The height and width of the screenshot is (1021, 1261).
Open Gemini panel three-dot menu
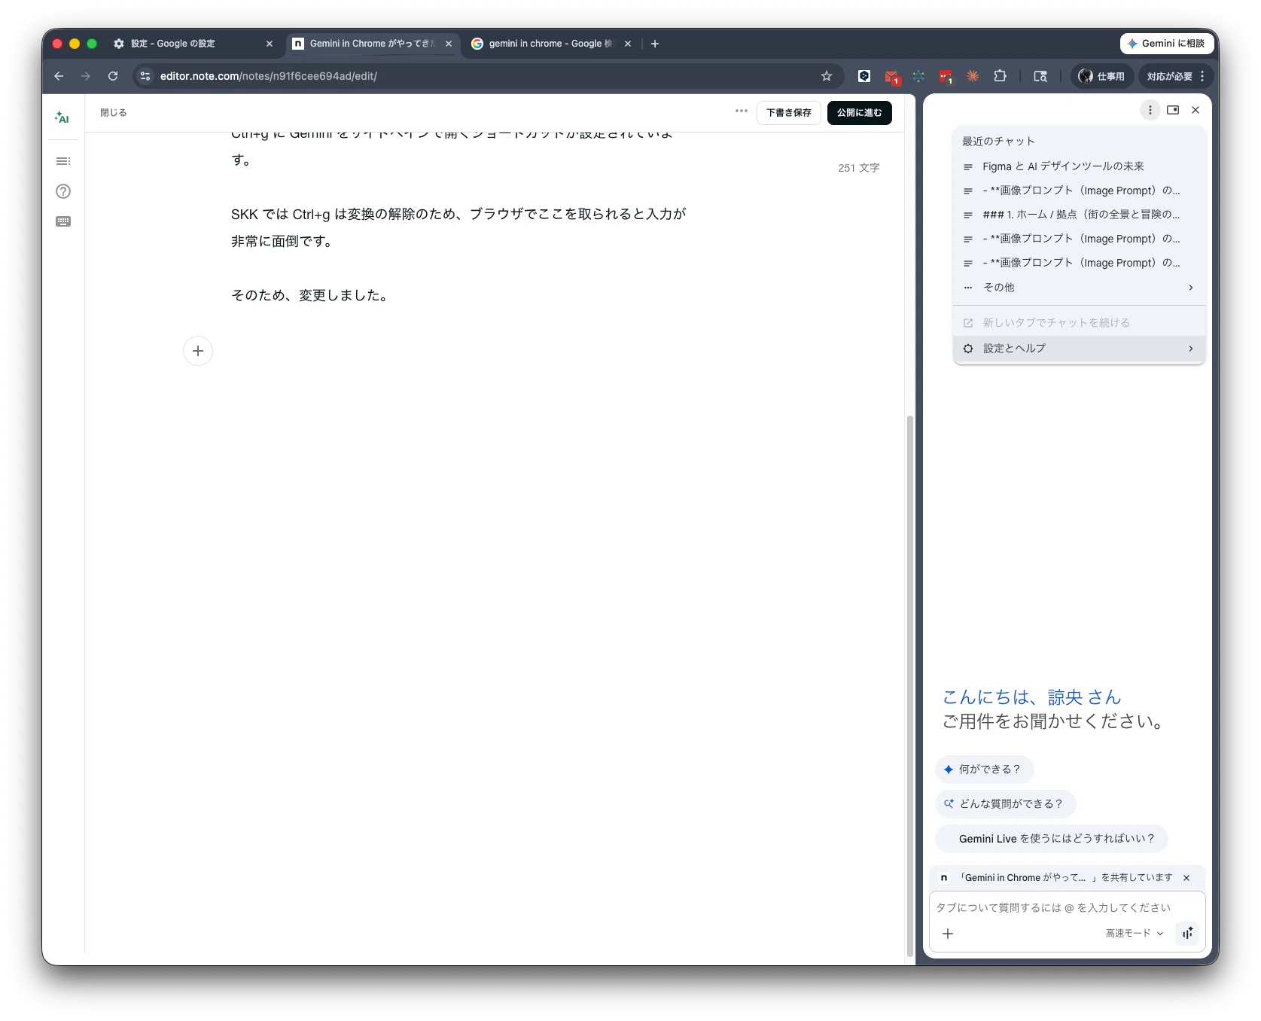1150,110
